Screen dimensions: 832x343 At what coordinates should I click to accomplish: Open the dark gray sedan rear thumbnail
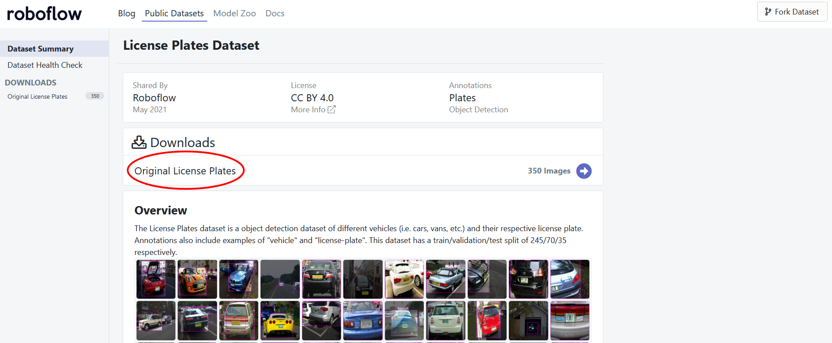321,279
